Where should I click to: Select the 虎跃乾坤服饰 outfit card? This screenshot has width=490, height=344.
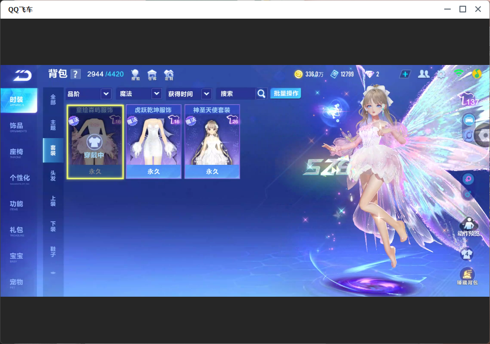tap(153, 142)
